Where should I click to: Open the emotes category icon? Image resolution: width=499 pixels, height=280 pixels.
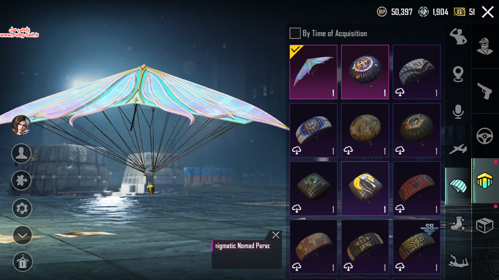458,37
